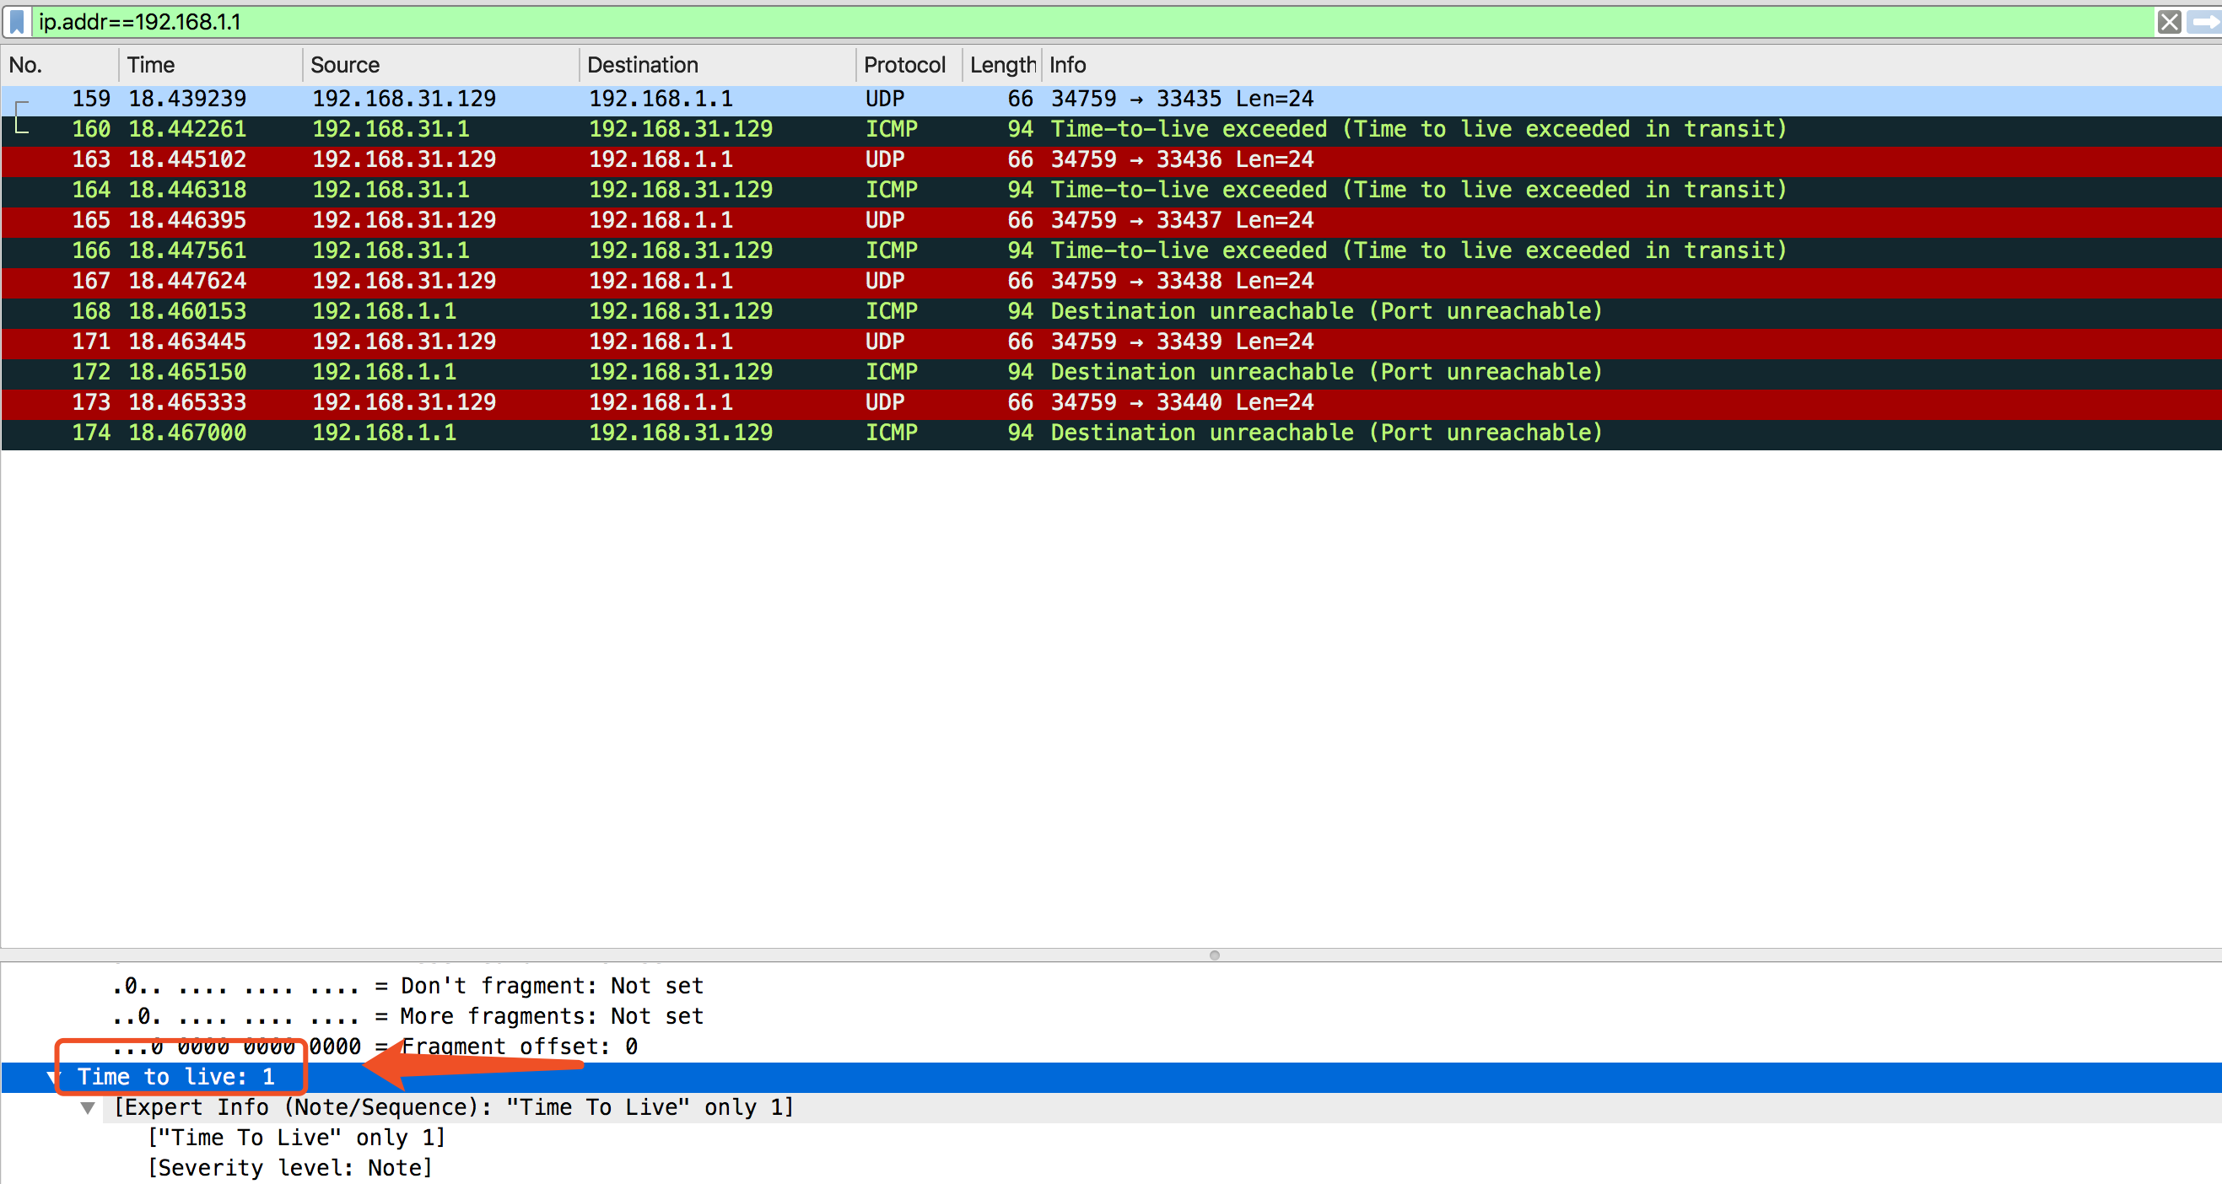2222x1184 pixels.
Task: Sort packets by the Length column header
Action: click(x=1000, y=64)
